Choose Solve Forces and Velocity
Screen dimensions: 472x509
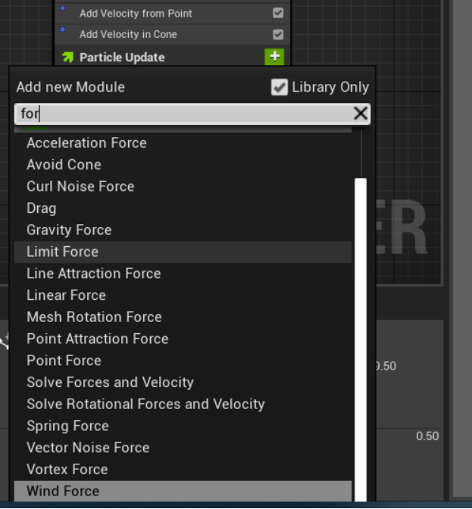click(110, 383)
